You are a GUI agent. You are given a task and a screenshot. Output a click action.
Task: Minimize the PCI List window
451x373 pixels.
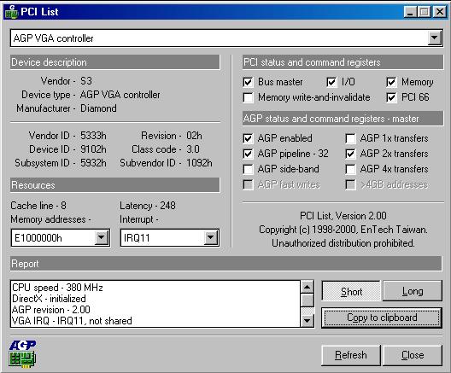[410, 12]
